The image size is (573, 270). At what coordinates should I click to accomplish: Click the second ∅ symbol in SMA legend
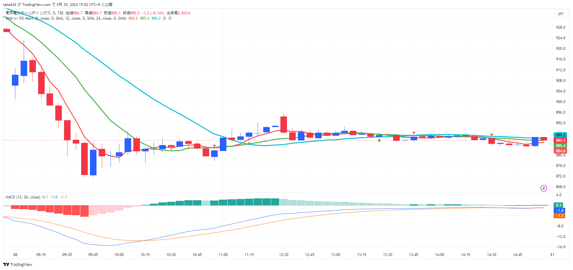click(x=170, y=18)
